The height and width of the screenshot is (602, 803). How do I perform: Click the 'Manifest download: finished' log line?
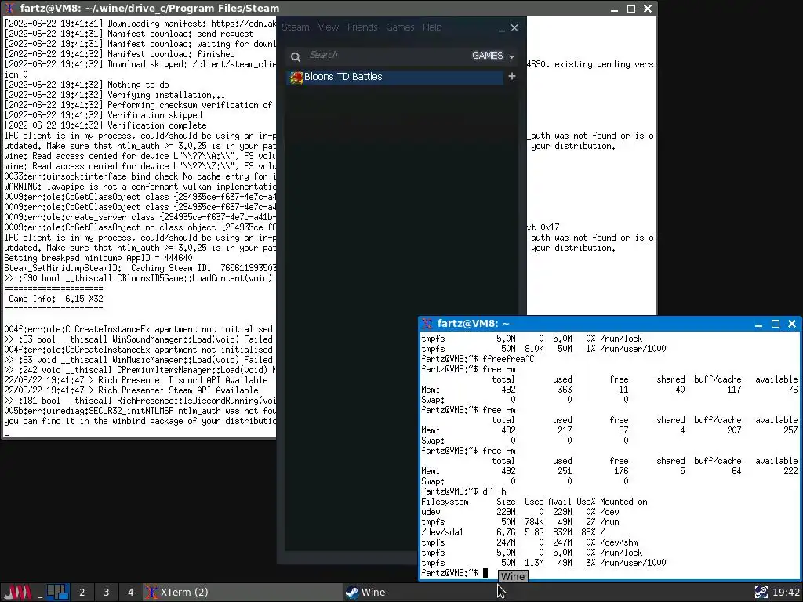click(119, 54)
